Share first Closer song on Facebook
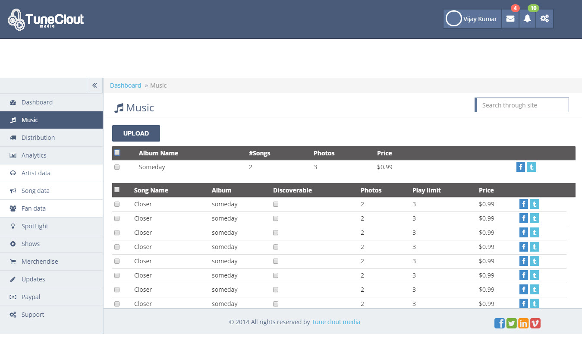This screenshot has width=582, height=347. 524,204
